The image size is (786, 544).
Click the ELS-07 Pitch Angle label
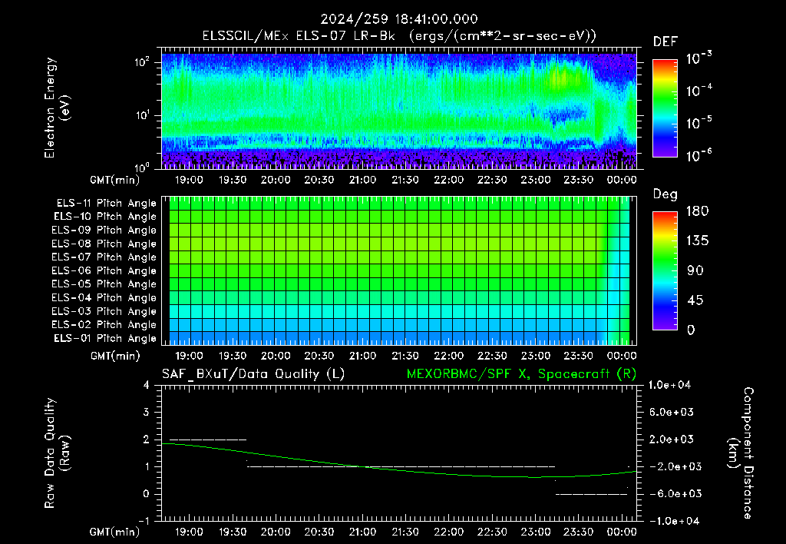[x=104, y=257]
